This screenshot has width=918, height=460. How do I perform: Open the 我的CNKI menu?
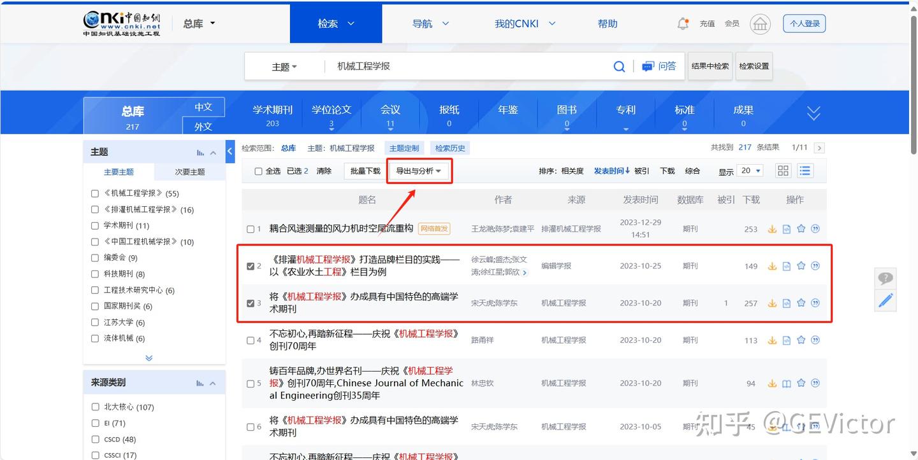(525, 24)
